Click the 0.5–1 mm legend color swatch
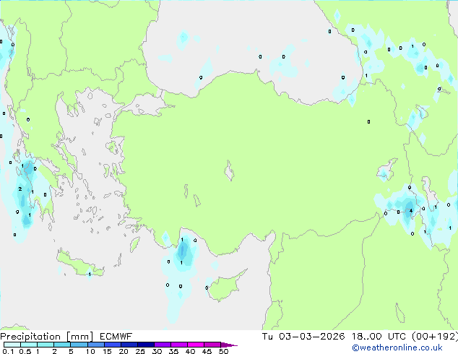The image size is (458, 354). click(29, 345)
